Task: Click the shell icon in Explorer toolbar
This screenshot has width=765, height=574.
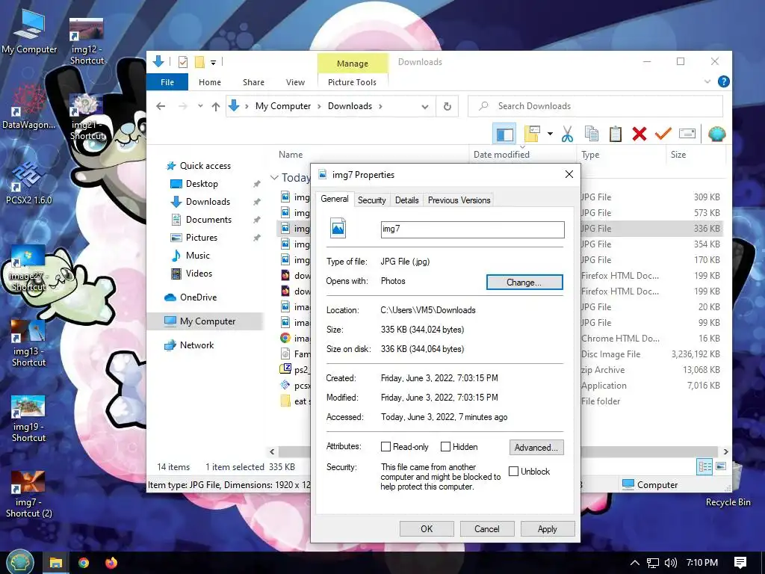Action: point(716,134)
